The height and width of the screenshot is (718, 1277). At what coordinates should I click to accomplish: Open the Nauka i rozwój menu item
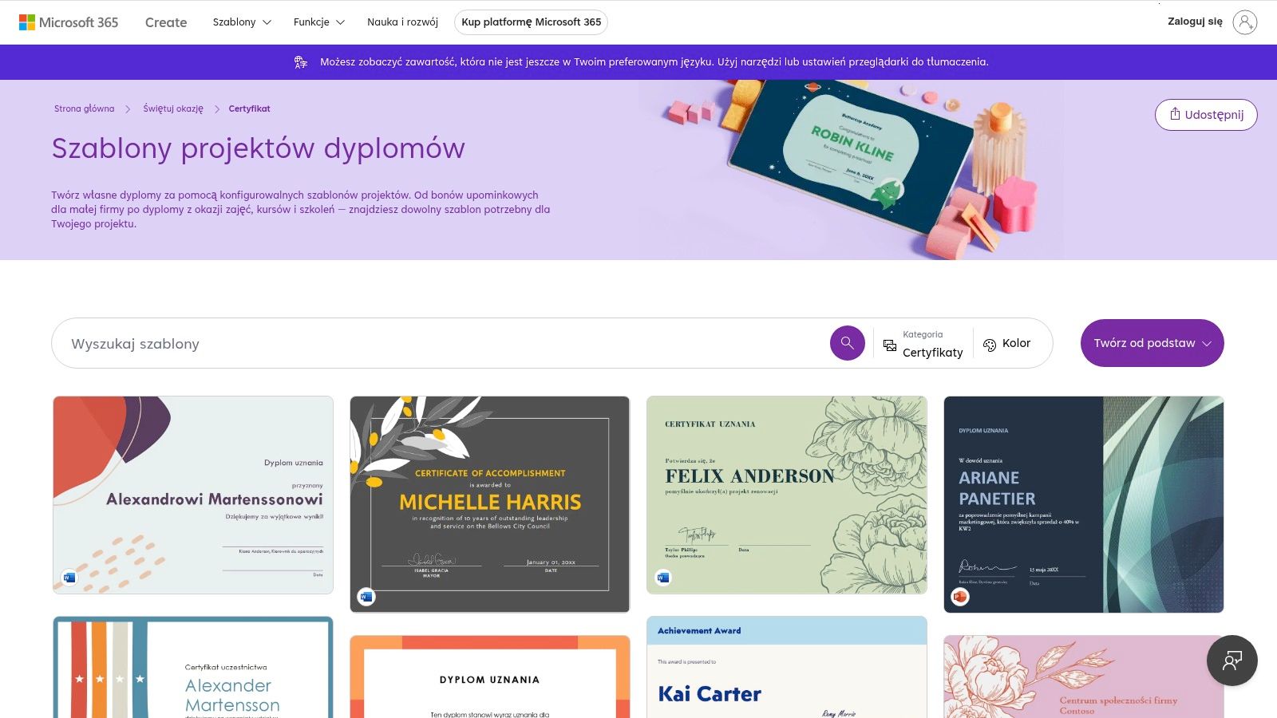(402, 22)
